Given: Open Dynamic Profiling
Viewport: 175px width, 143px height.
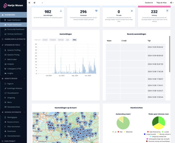Looking at the screenshot, I should pyautogui.click(x=13, y=50).
